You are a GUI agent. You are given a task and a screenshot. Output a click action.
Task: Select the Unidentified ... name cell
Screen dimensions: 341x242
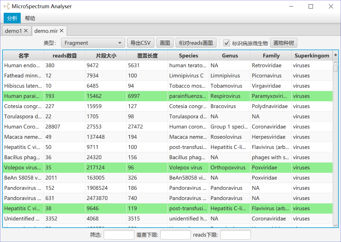click(x=23, y=219)
